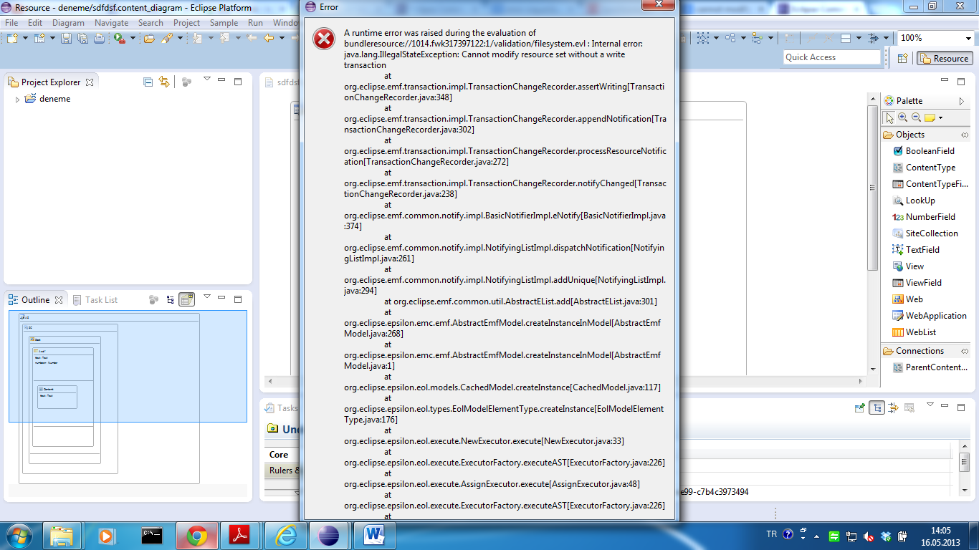The width and height of the screenshot is (979, 550).
Task: Select SiteCollection palette tool
Action: tap(925, 233)
